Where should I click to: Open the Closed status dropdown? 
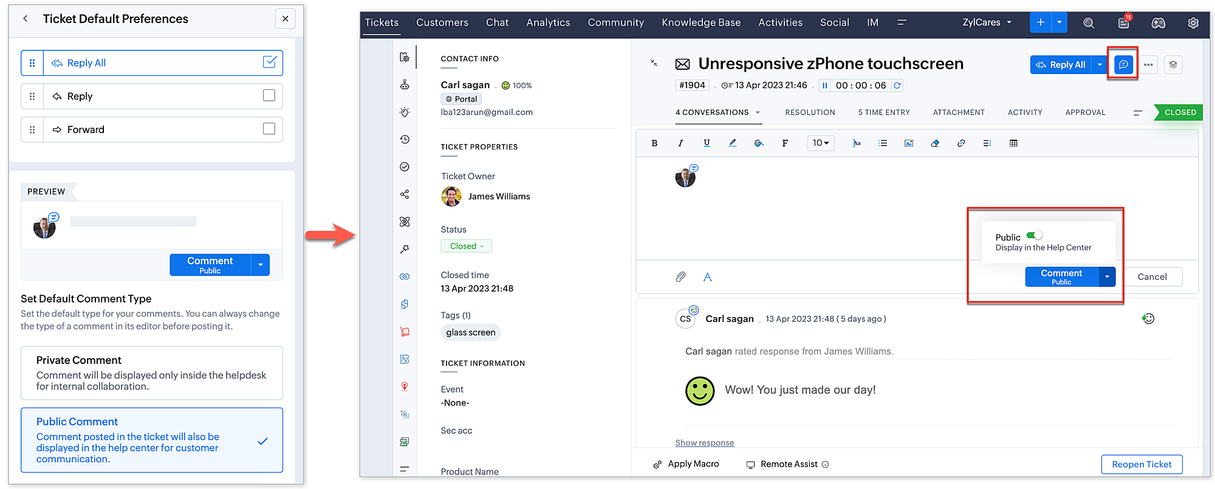click(x=467, y=246)
